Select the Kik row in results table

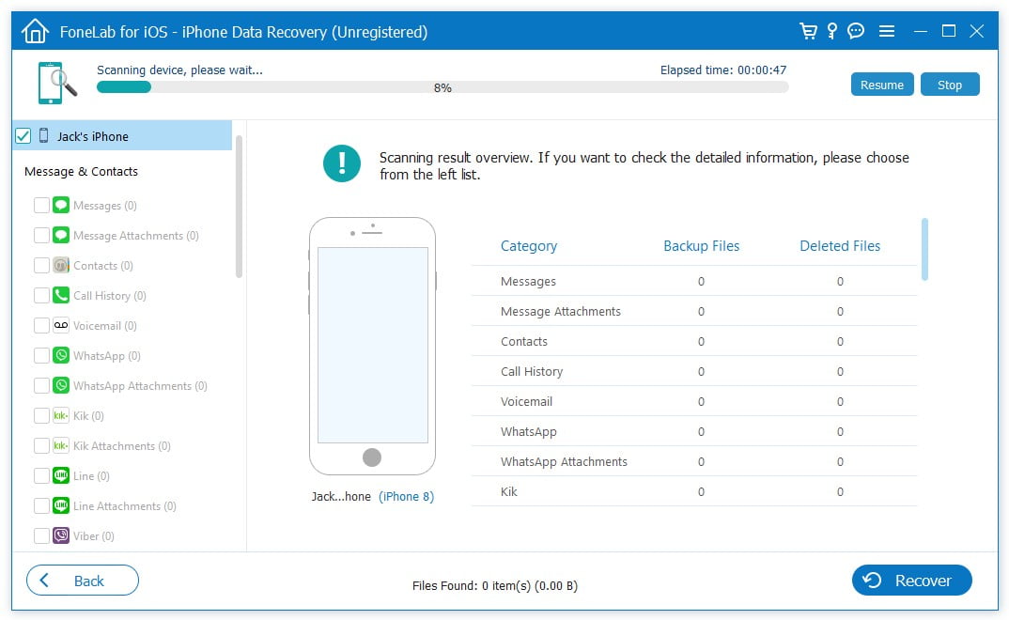[x=694, y=491]
